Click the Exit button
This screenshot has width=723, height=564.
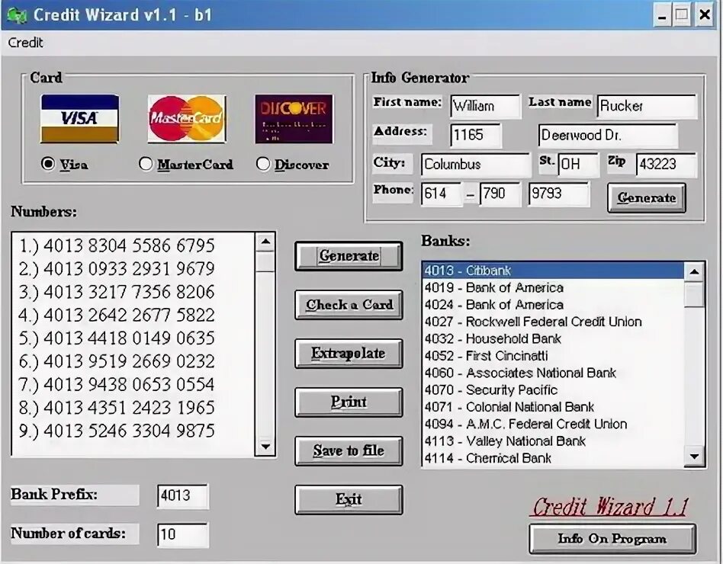[x=349, y=499]
